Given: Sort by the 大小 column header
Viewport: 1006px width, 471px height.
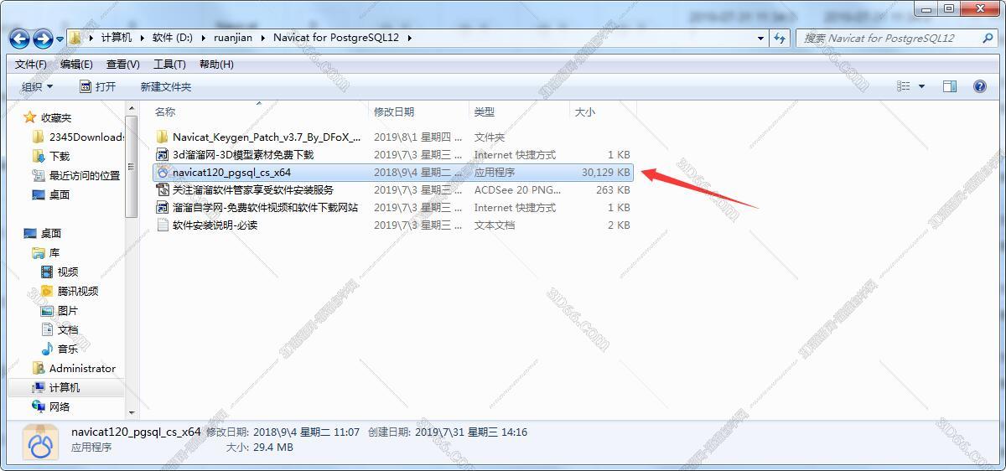Looking at the screenshot, I should pos(585,111).
